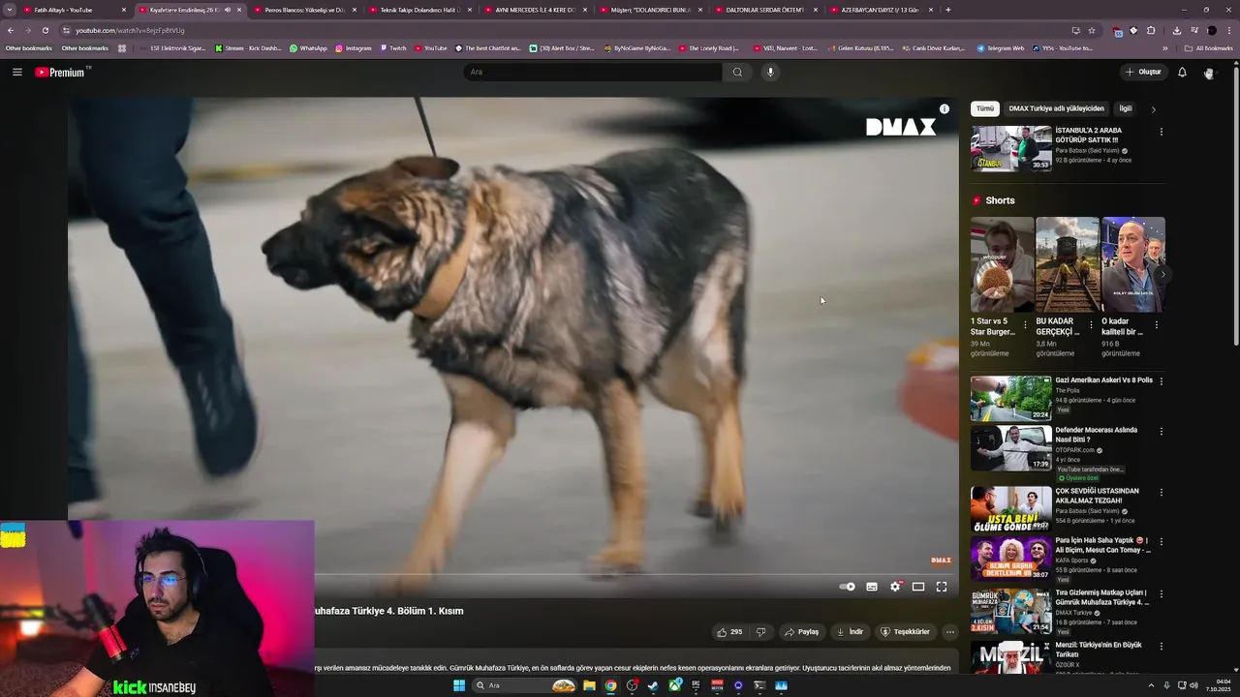Open the YouTube account avatar menu
Image resolution: width=1240 pixels, height=697 pixels.
tap(1208, 73)
